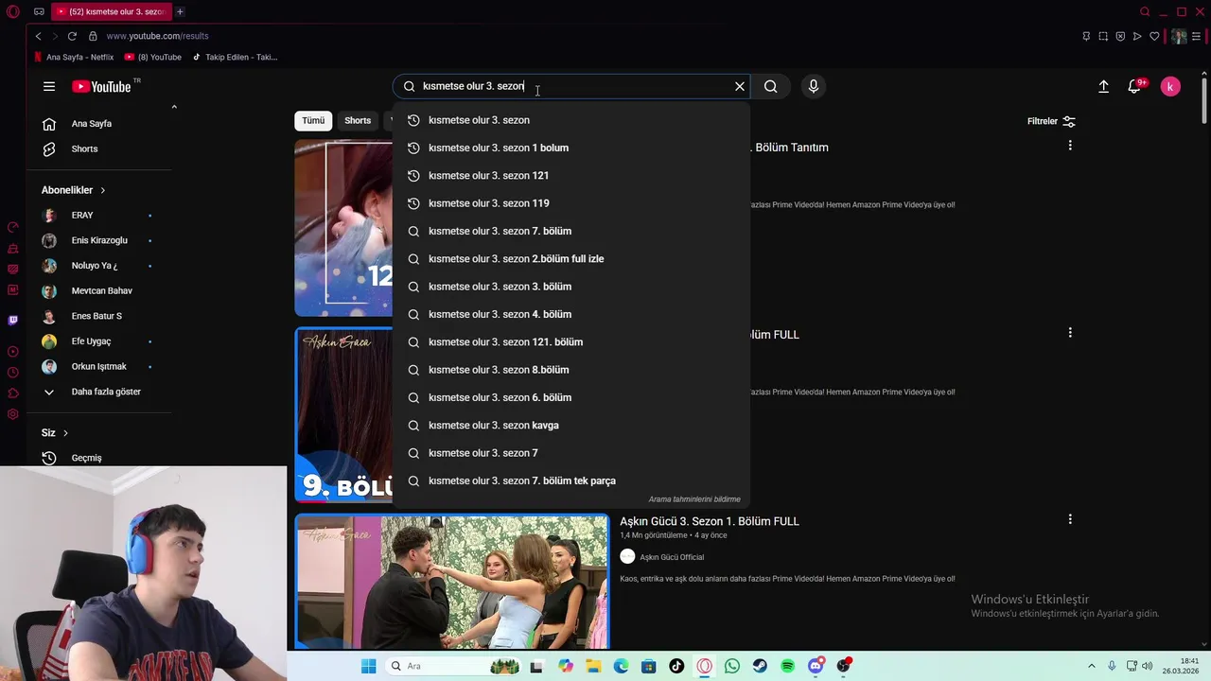Click the YouTube address bar URL
1211x681 pixels.
click(x=157, y=36)
